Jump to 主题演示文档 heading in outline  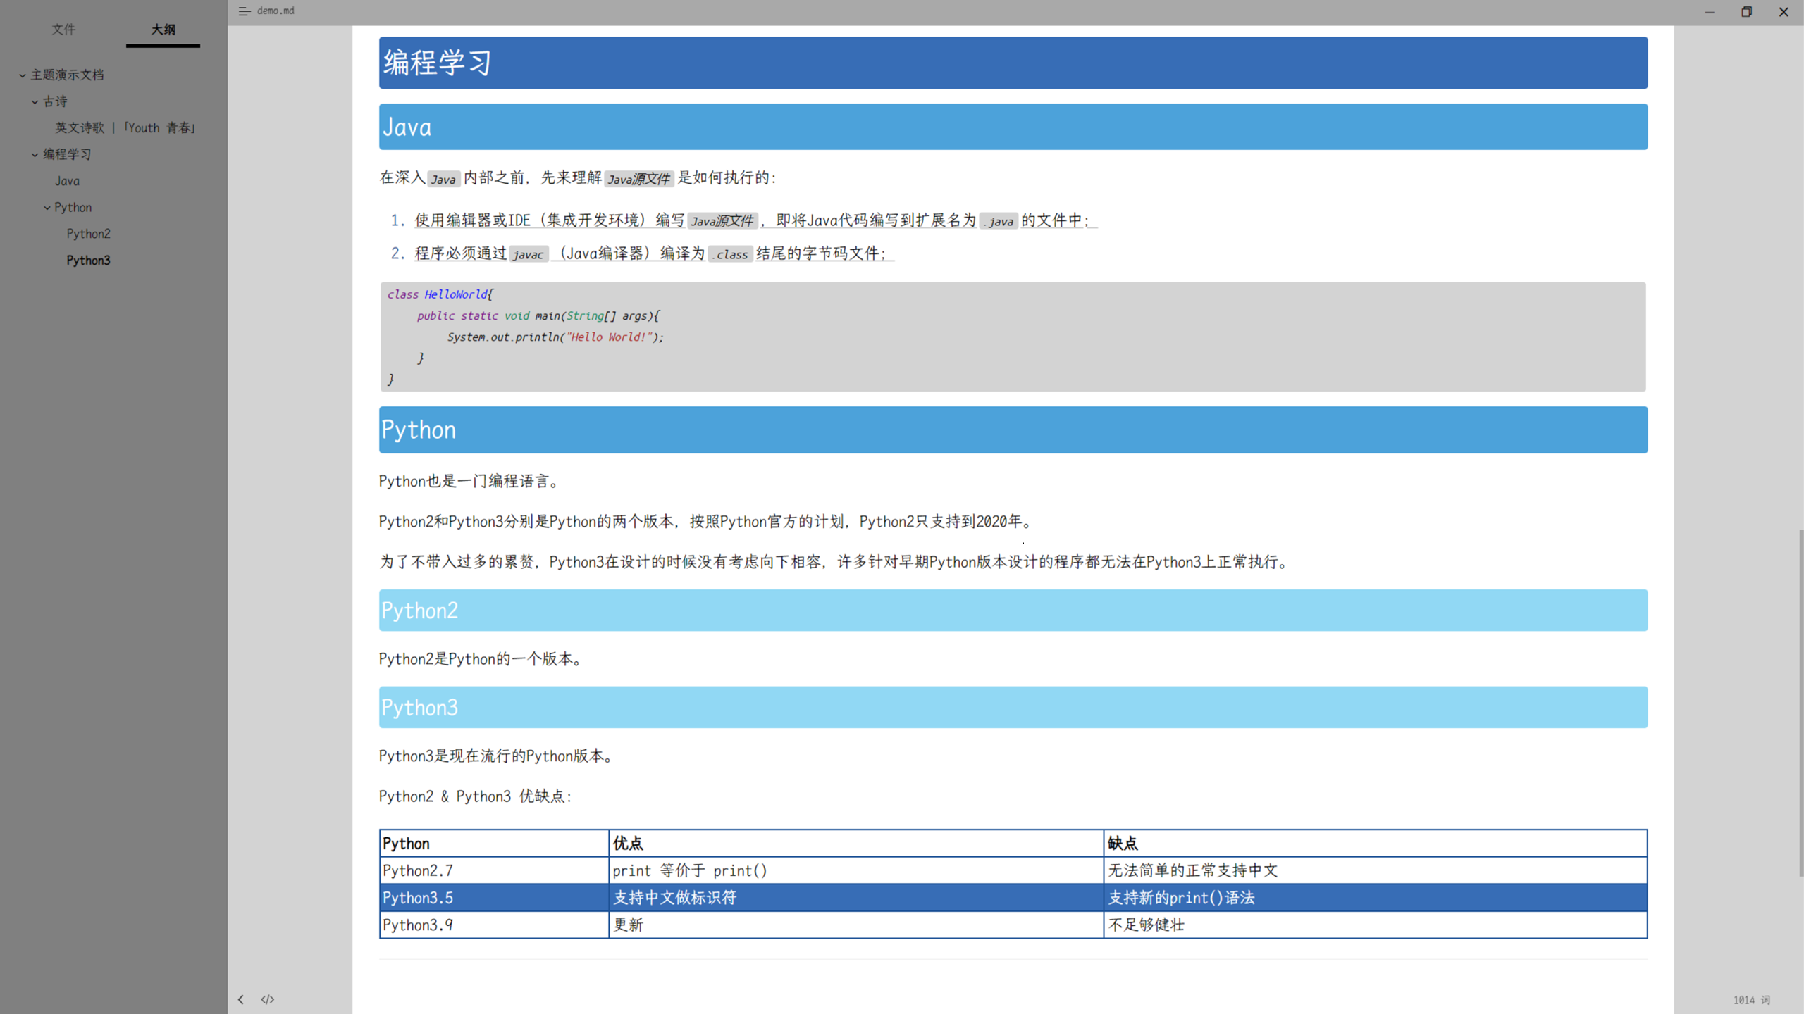[67, 75]
